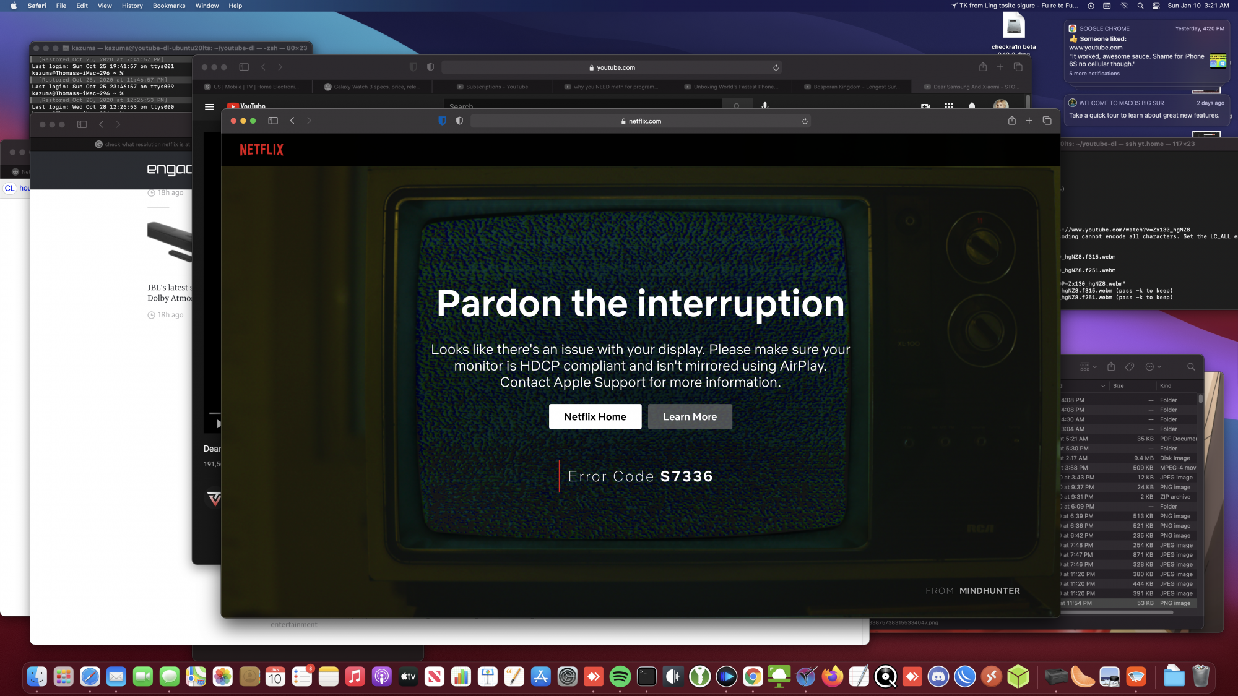The width and height of the screenshot is (1238, 696).
Task: Expand the 5 more notifications stack
Action: click(1094, 74)
